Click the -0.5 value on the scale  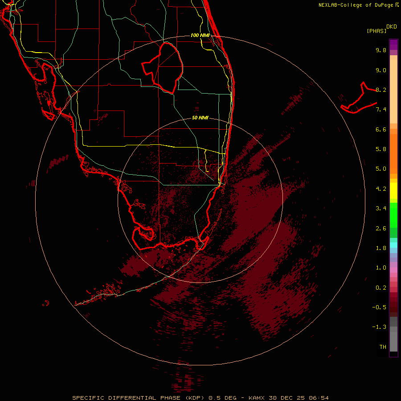pyautogui.click(x=379, y=307)
